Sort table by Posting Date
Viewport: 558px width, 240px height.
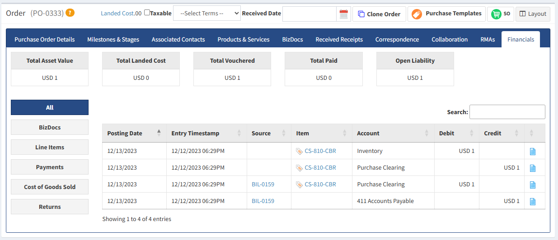pos(134,133)
